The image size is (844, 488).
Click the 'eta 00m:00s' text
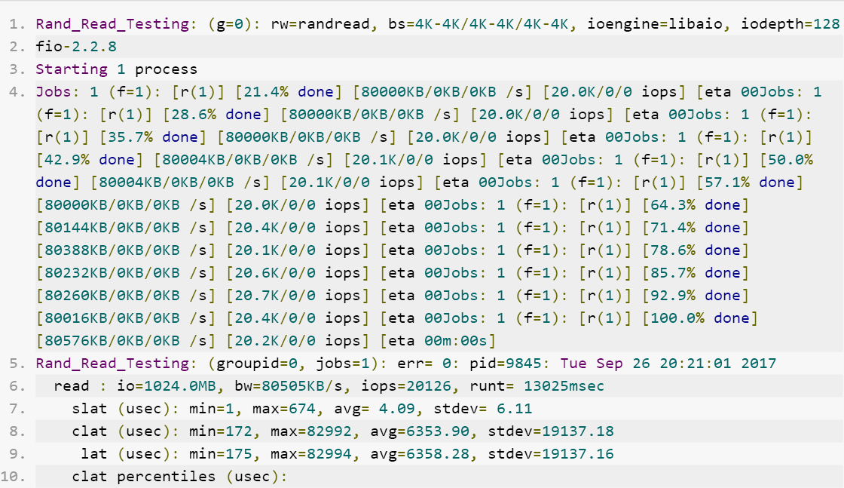click(438, 341)
